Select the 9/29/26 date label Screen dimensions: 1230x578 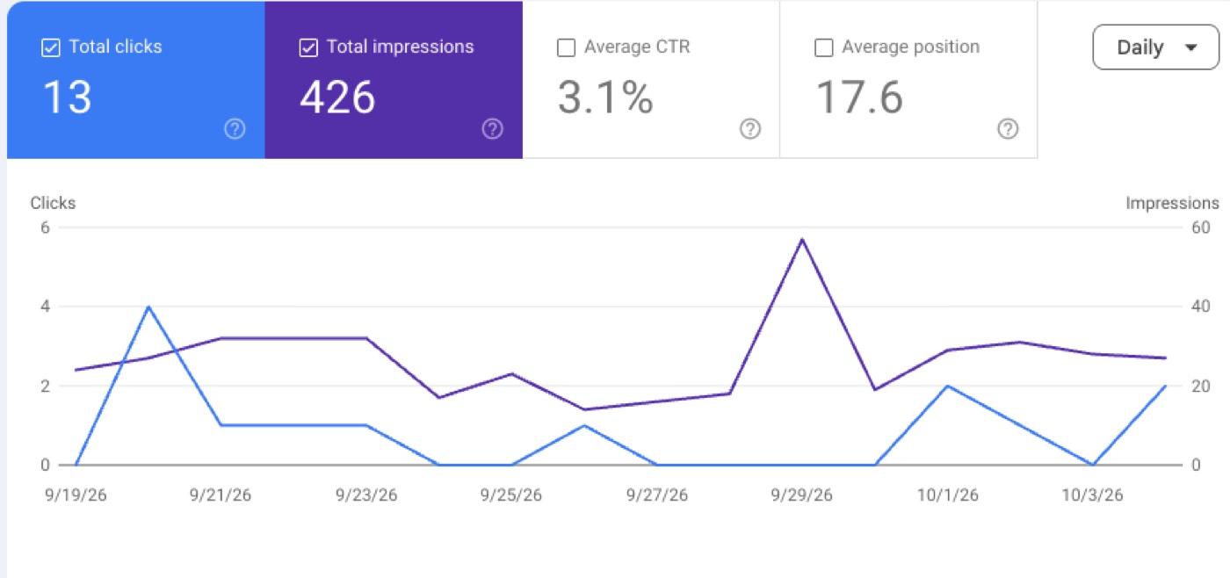pyautogui.click(x=802, y=495)
